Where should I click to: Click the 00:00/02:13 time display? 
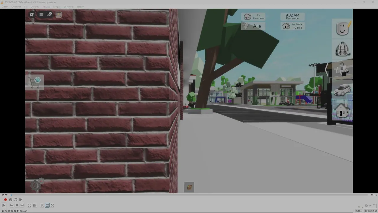(x=371, y=211)
